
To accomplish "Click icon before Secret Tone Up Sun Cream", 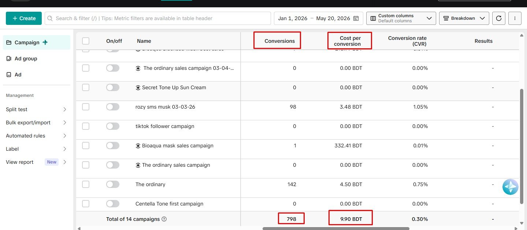I will (138, 87).
